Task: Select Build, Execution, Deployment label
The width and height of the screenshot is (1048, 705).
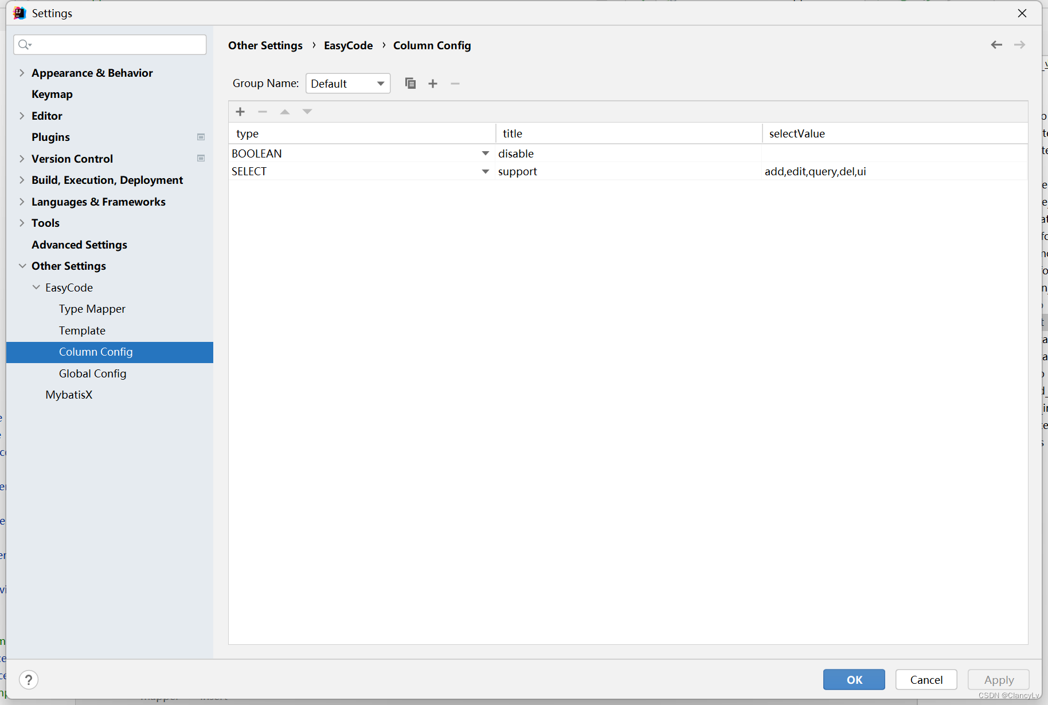Action: pos(107,180)
